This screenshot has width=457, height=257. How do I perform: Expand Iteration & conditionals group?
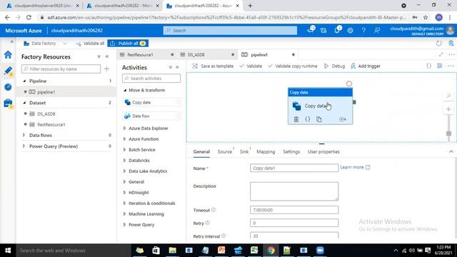pos(124,203)
